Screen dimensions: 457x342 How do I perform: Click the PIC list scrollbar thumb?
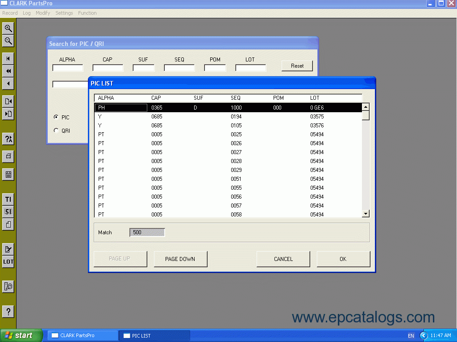(x=366, y=115)
